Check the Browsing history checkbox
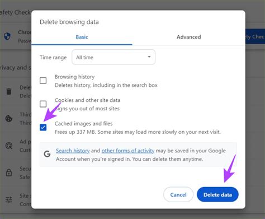265x219 pixels. tap(43, 81)
